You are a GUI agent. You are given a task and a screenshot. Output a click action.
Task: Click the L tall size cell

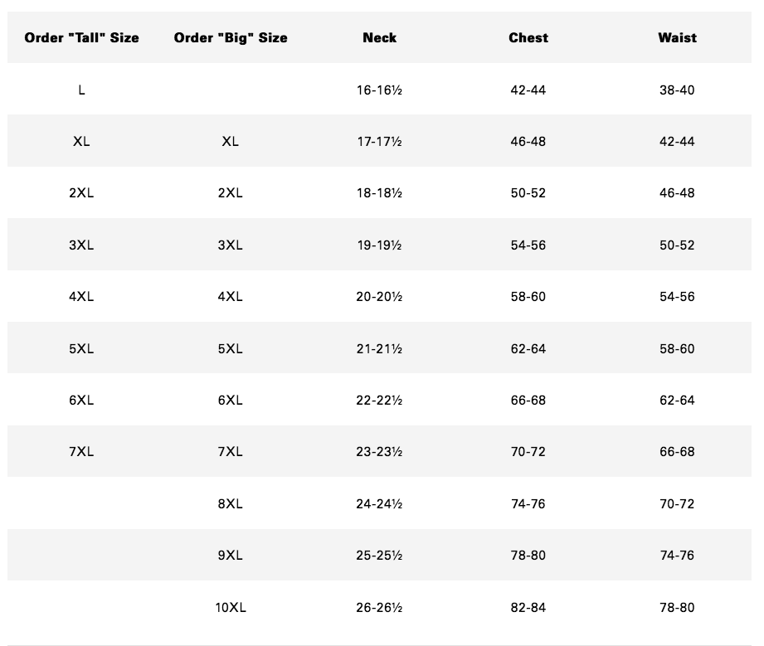pyautogui.click(x=81, y=90)
